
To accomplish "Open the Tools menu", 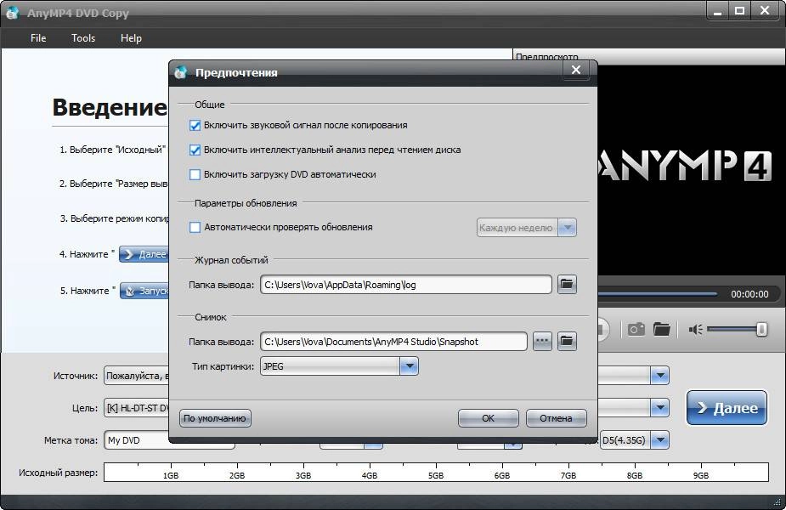I will point(83,38).
